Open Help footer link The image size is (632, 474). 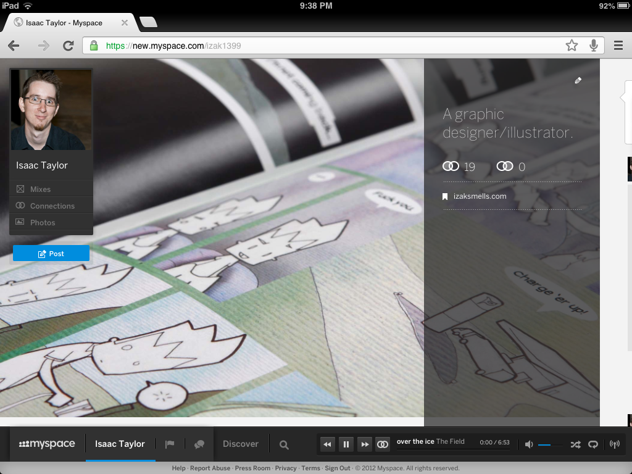[x=178, y=468]
